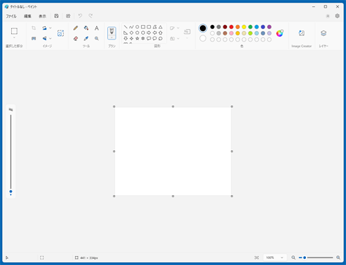Click the white drawing canvas
Image resolution: width=346 pixels, height=265 pixels.
(x=173, y=152)
